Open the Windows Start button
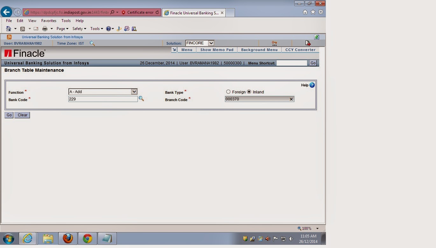This screenshot has height=248, width=436. 9,238
